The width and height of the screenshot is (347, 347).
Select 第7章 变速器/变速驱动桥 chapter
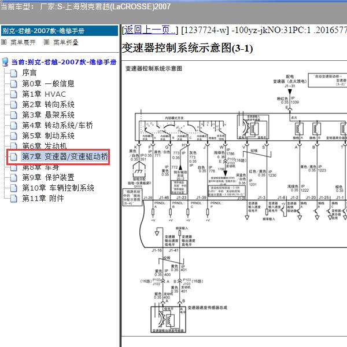(x=65, y=156)
